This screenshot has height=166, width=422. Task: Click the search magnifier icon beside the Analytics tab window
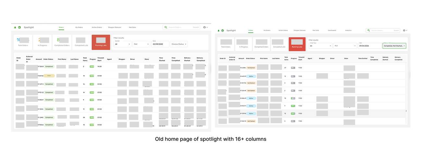pos(369,30)
